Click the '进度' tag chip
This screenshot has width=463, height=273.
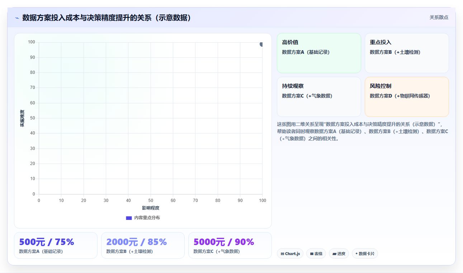tap(339, 254)
